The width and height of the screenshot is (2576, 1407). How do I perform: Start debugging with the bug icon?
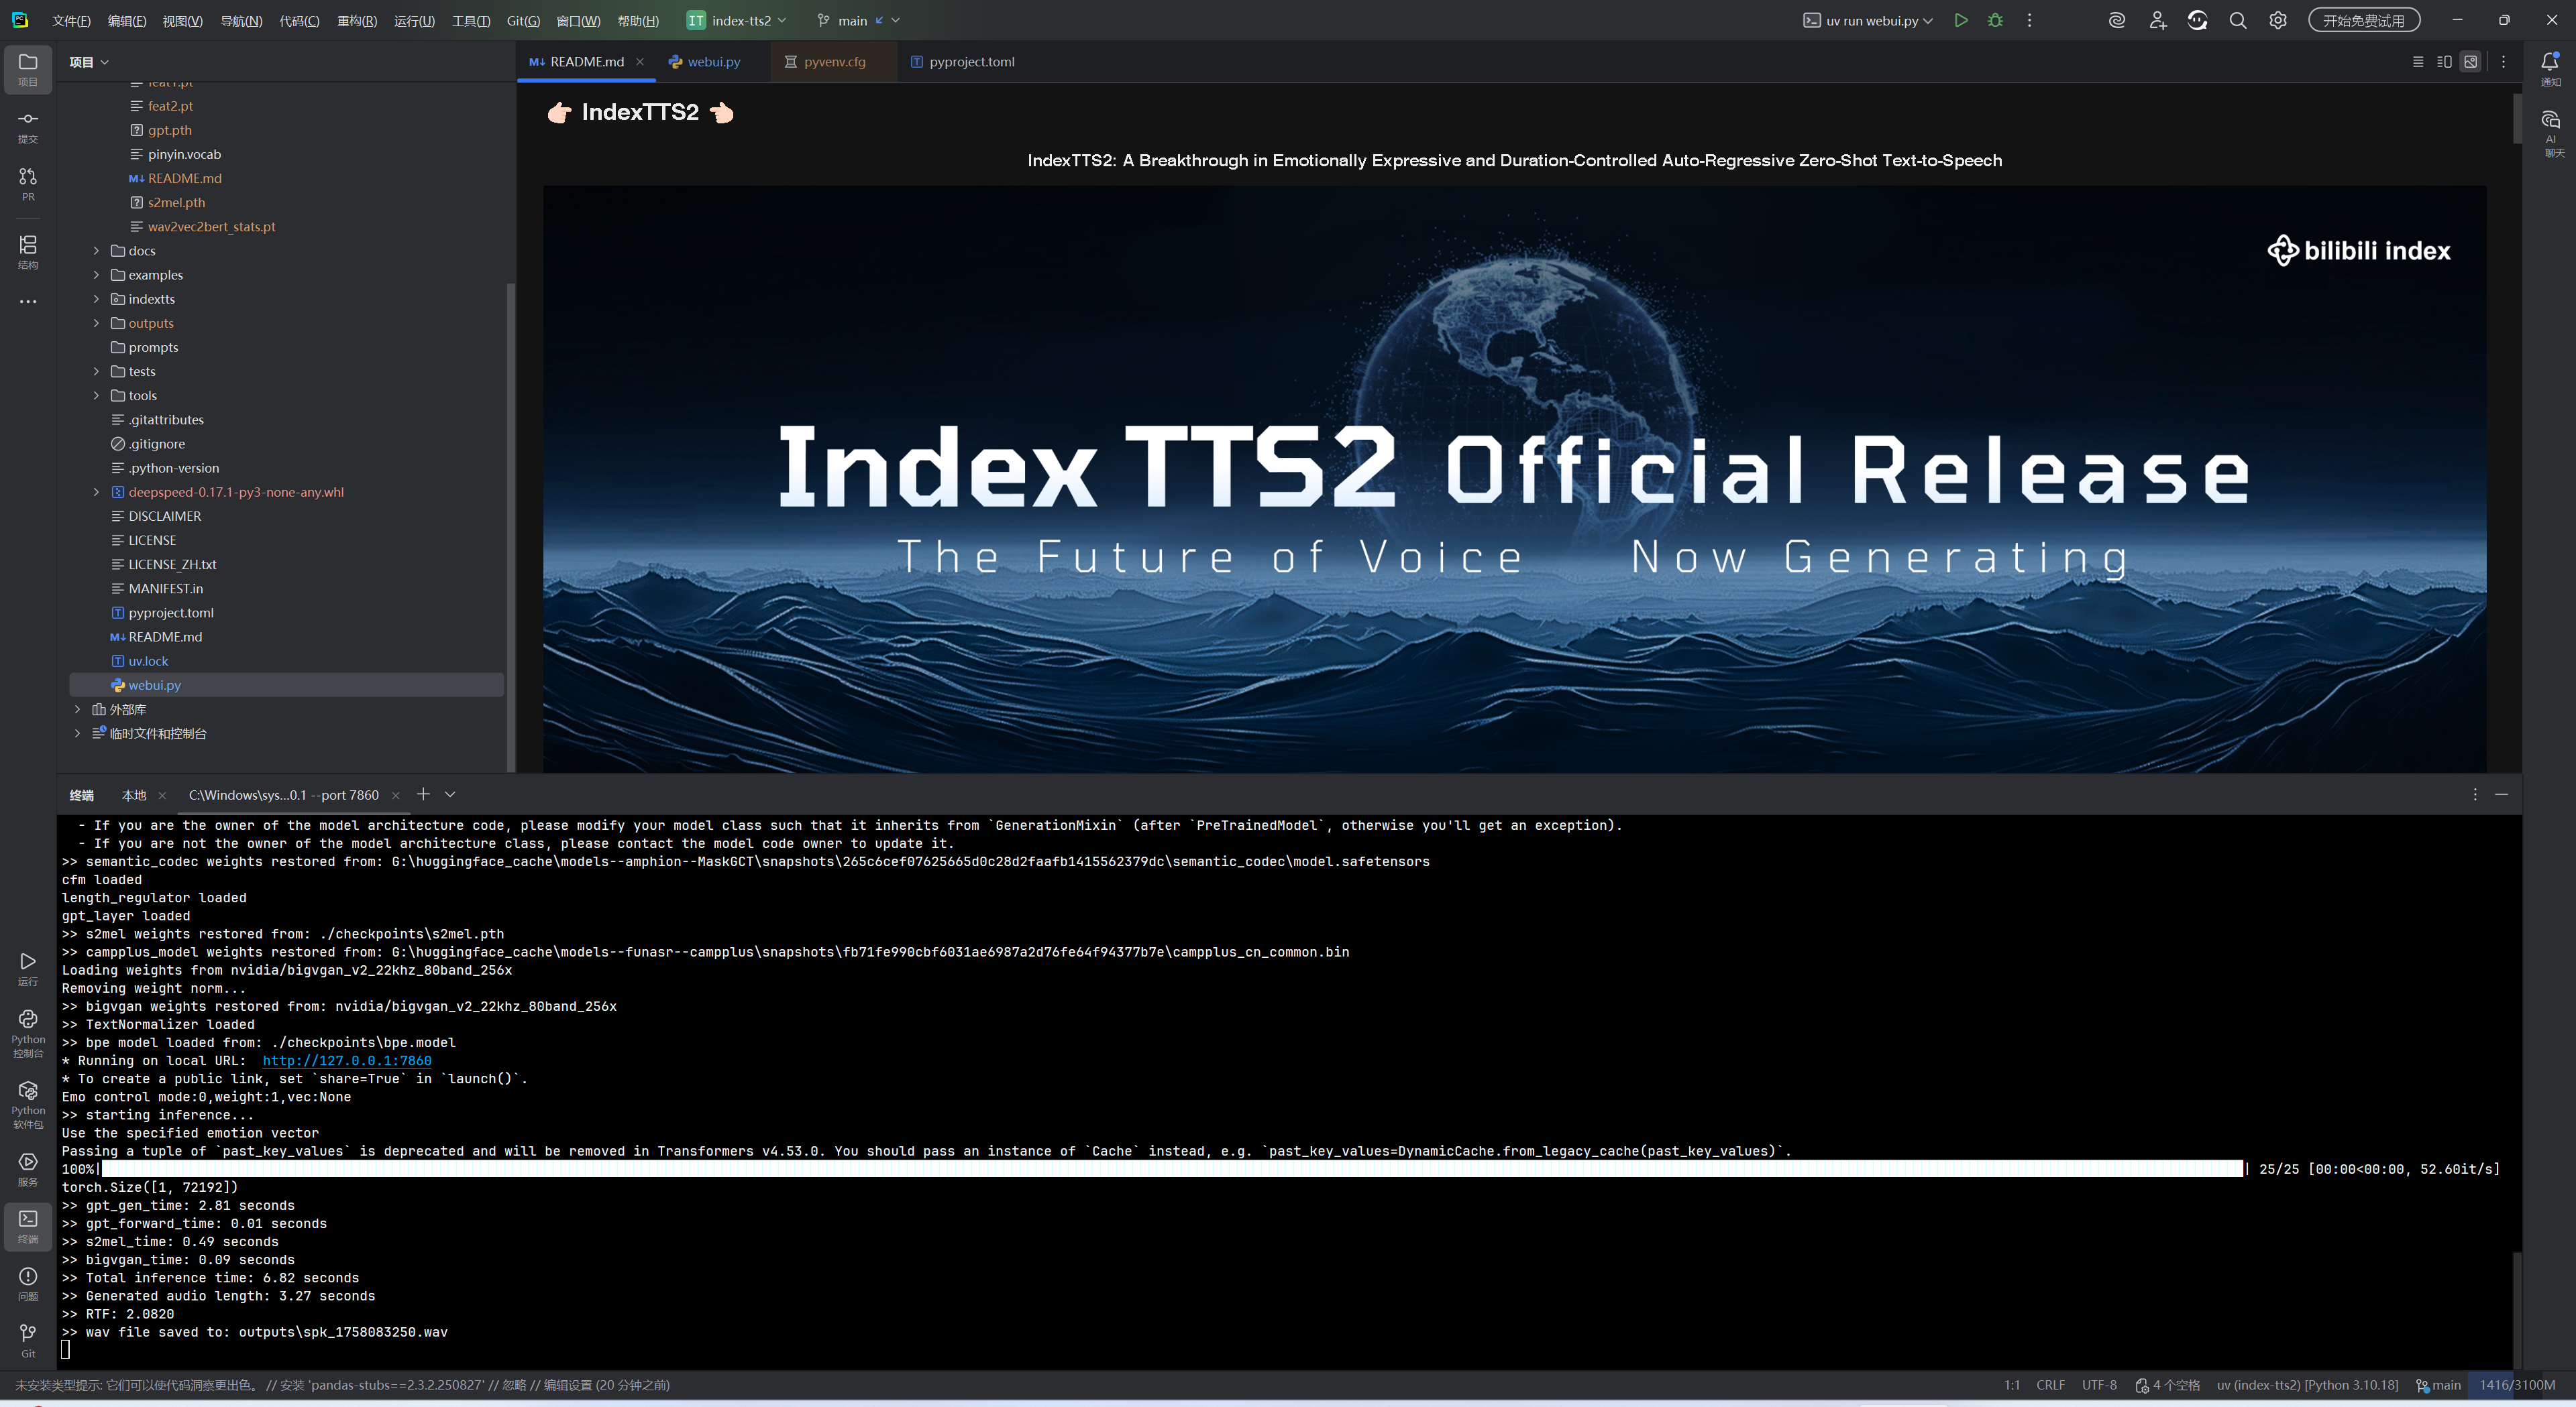tap(1995, 20)
